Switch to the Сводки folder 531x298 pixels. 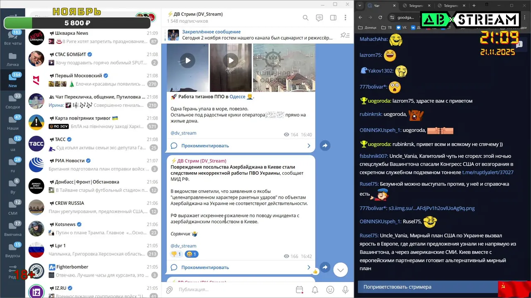13,102
